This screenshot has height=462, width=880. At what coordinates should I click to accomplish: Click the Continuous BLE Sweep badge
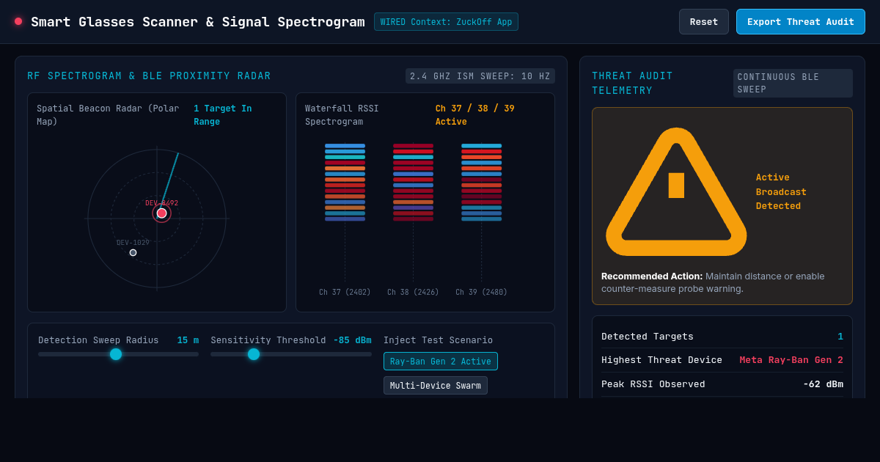point(793,83)
